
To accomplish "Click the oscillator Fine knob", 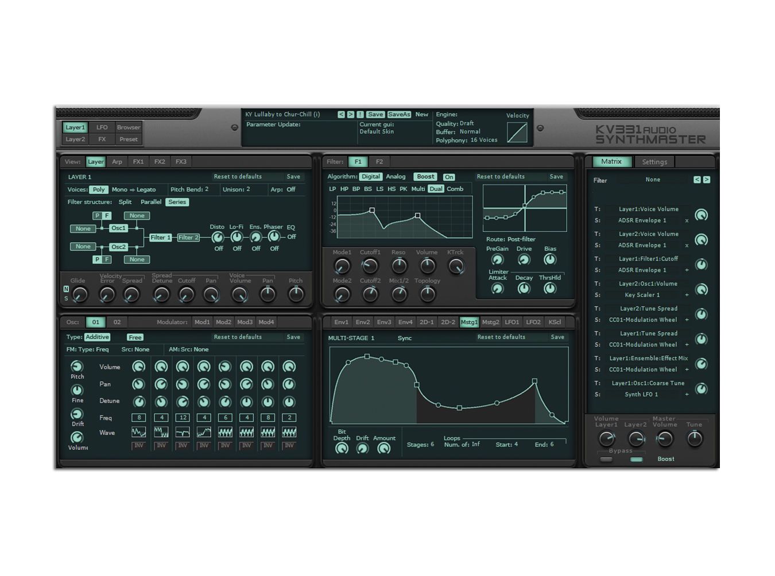I will [77, 390].
